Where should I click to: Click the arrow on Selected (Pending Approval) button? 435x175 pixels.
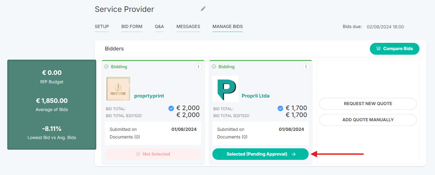(x=293, y=154)
